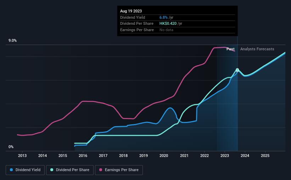This screenshot has width=291, height=180.
Task: Toggle the Dividend Yield legend button
Action: (25, 170)
